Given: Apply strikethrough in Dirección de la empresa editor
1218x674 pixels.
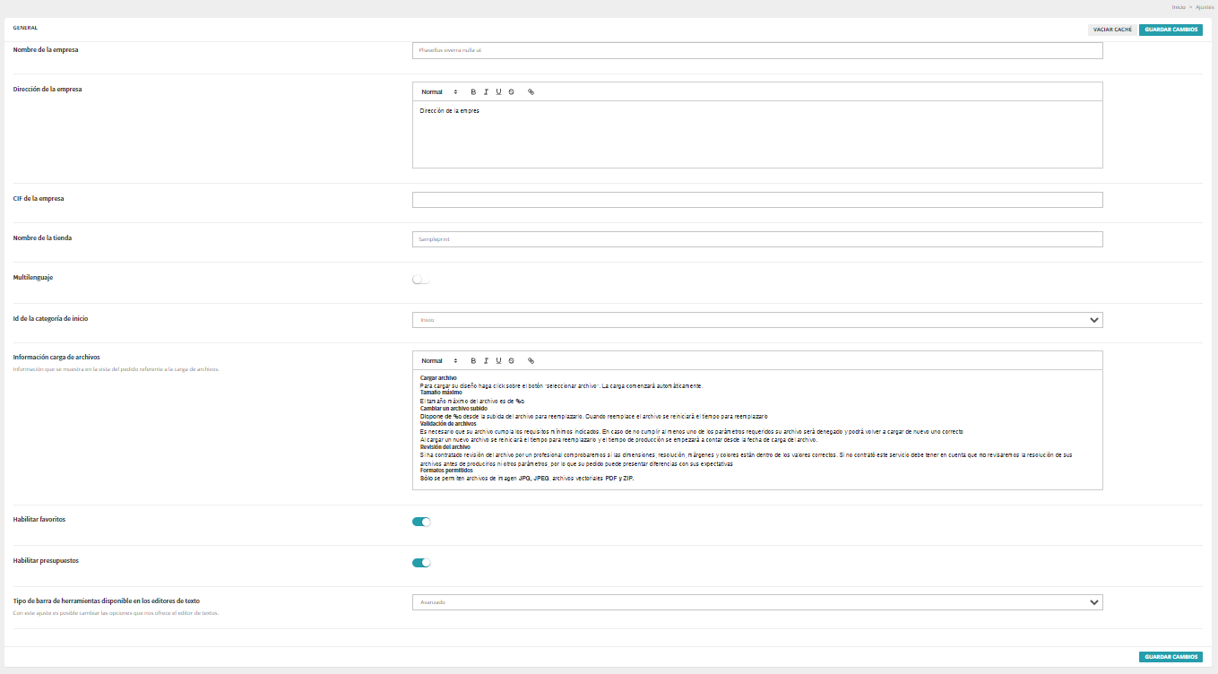Looking at the screenshot, I should tap(511, 92).
